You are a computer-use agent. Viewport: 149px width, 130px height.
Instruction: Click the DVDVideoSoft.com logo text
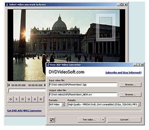67,72
